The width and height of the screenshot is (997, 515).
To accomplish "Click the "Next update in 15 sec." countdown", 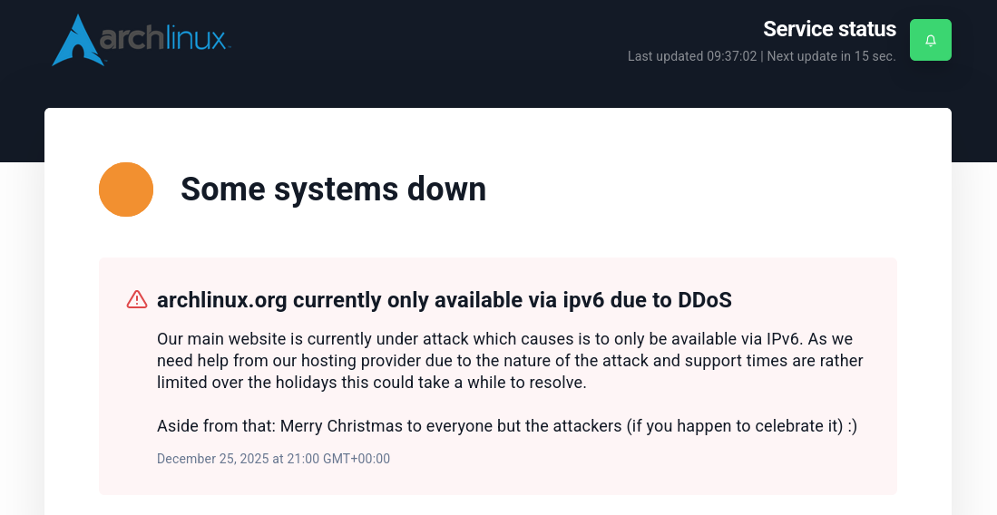I will [x=832, y=56].
